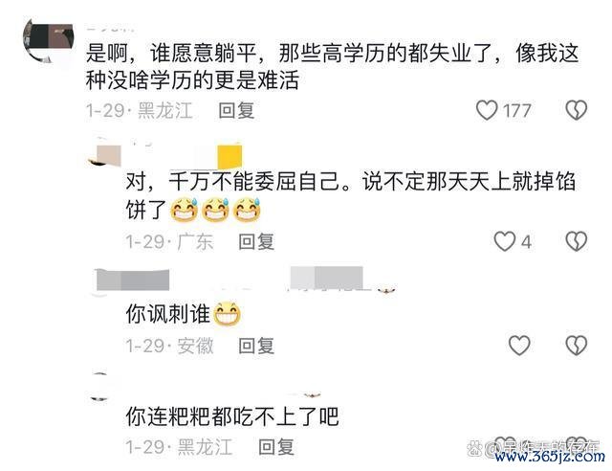Image resolution: width=612 pixels, height=471 pixels.
Task: Select the reply starting 对，千万不能委屈自己
Action: (351, 195)
